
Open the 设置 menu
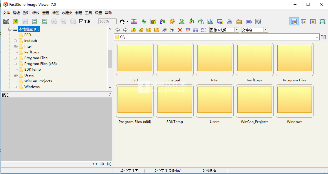[x=98, y=13]
